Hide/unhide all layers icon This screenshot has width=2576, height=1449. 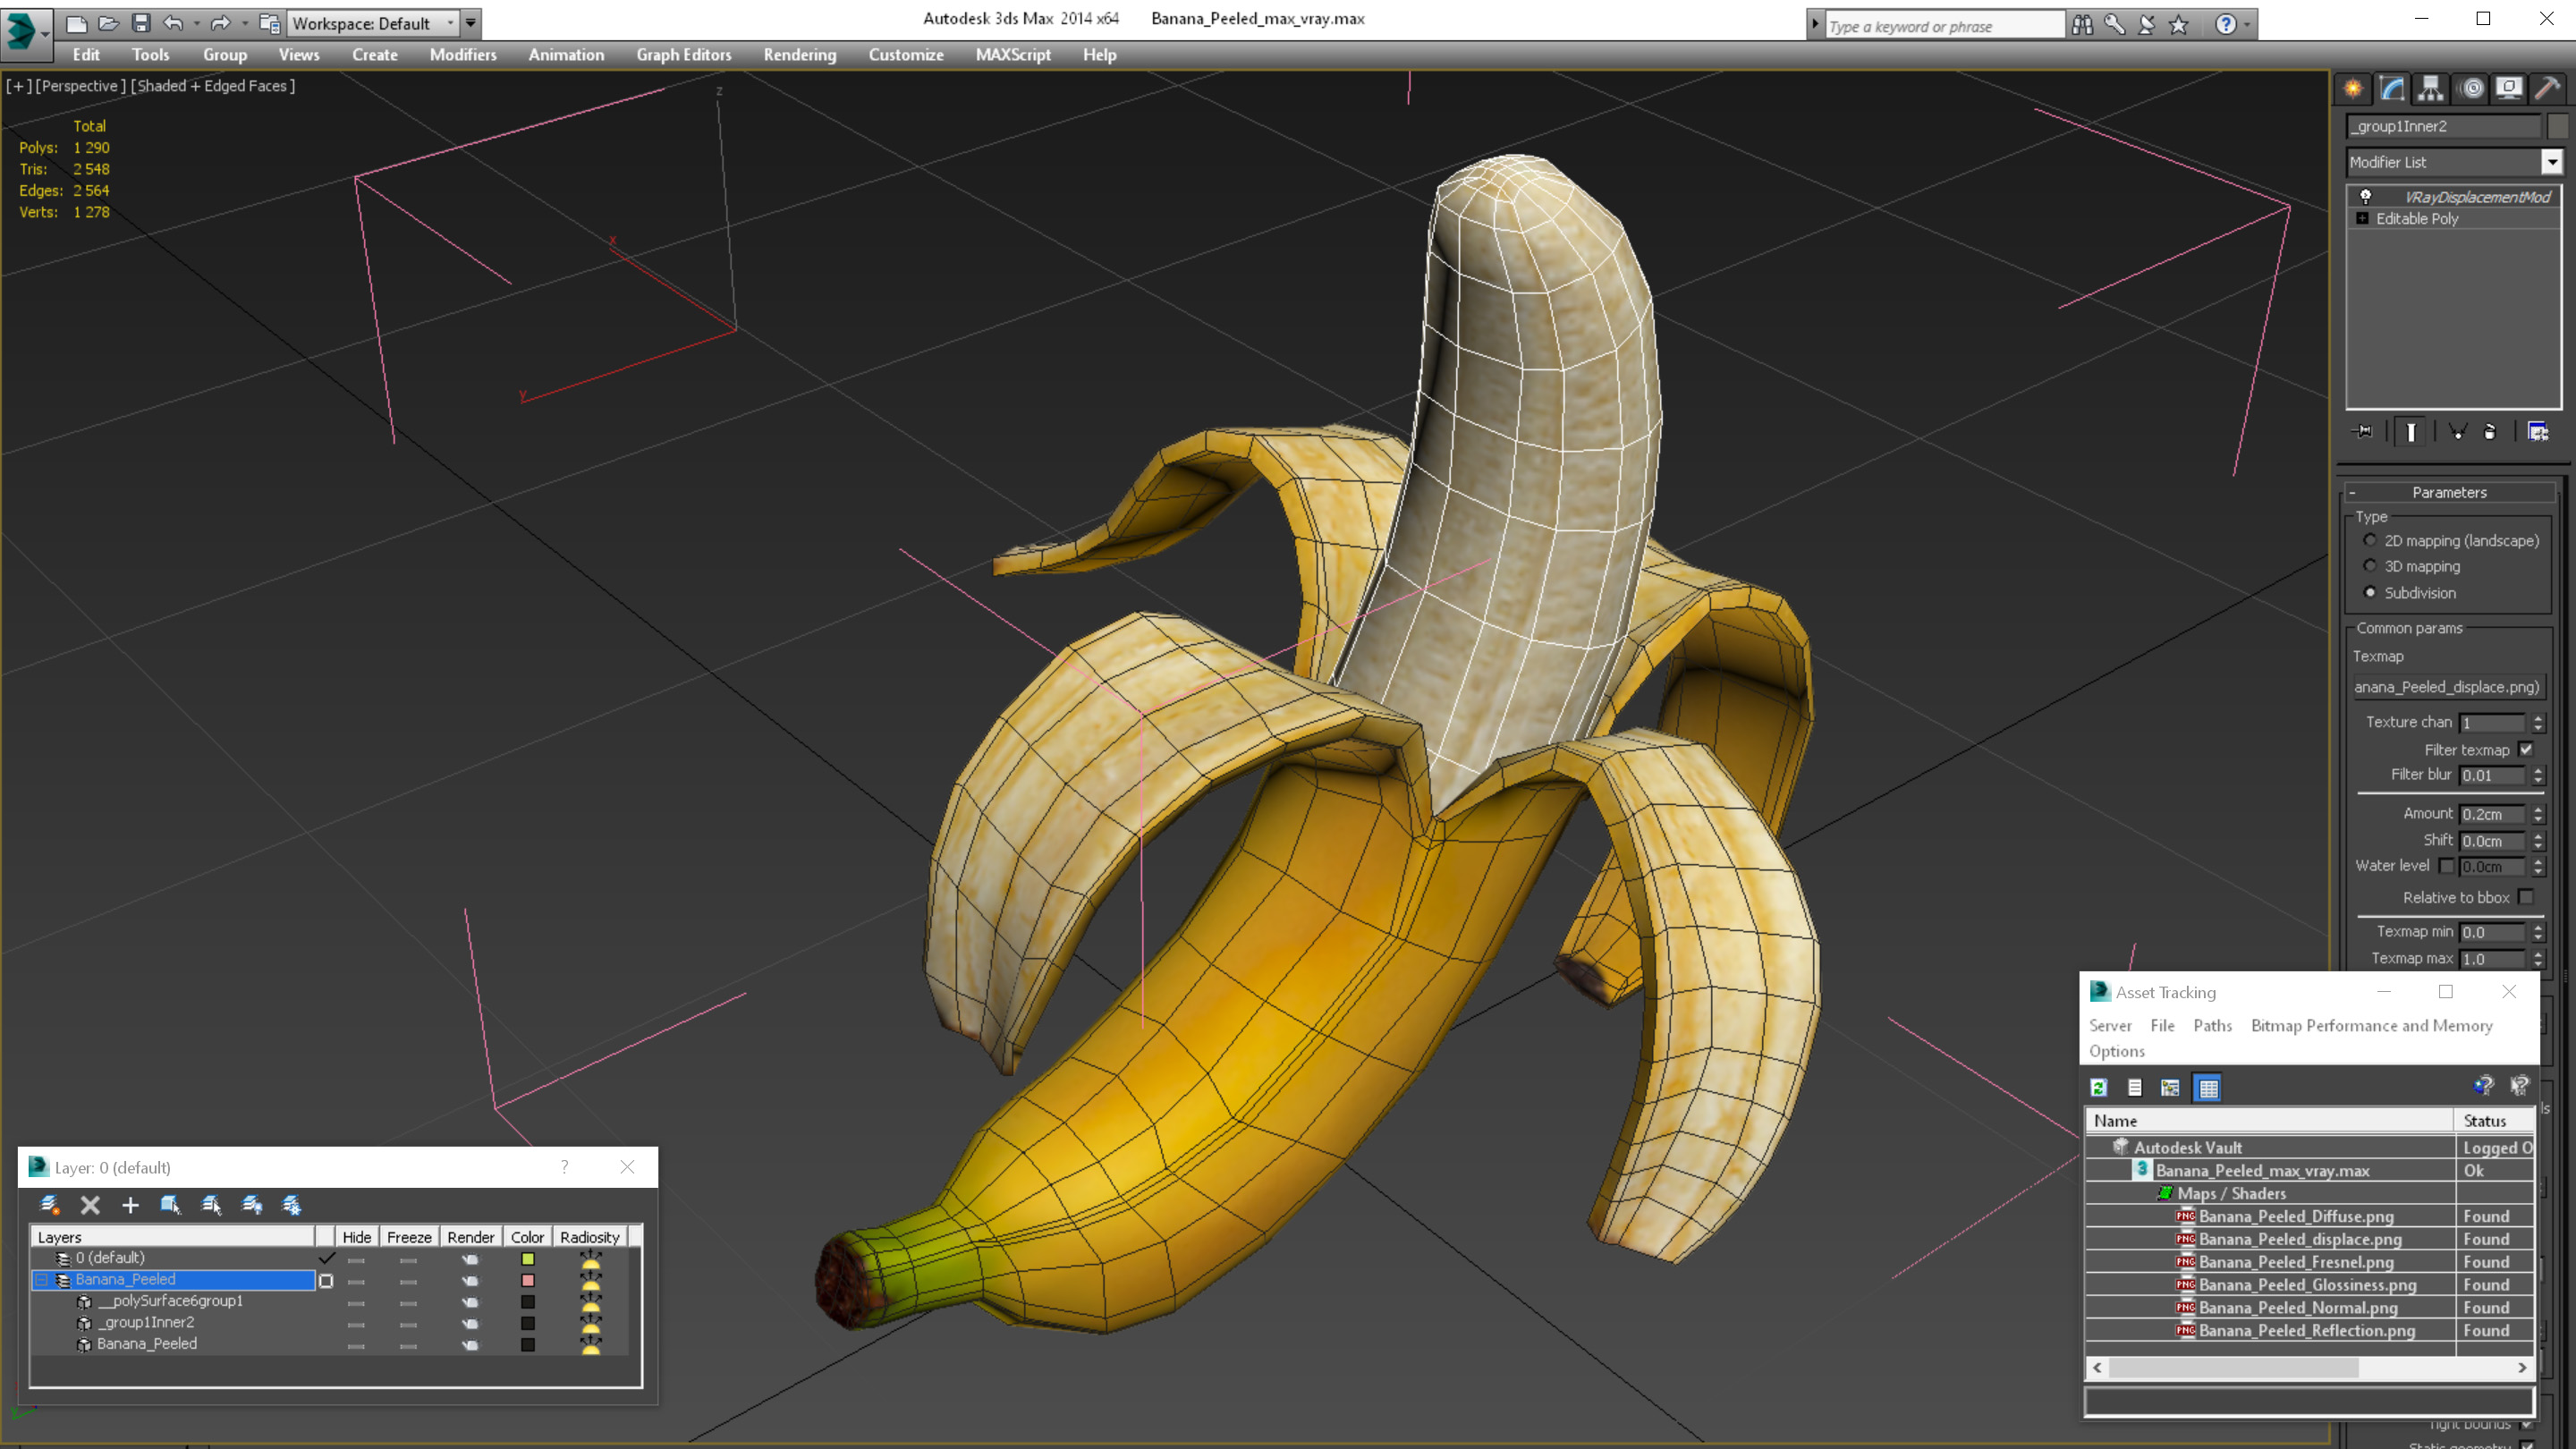coord(252,1205)
